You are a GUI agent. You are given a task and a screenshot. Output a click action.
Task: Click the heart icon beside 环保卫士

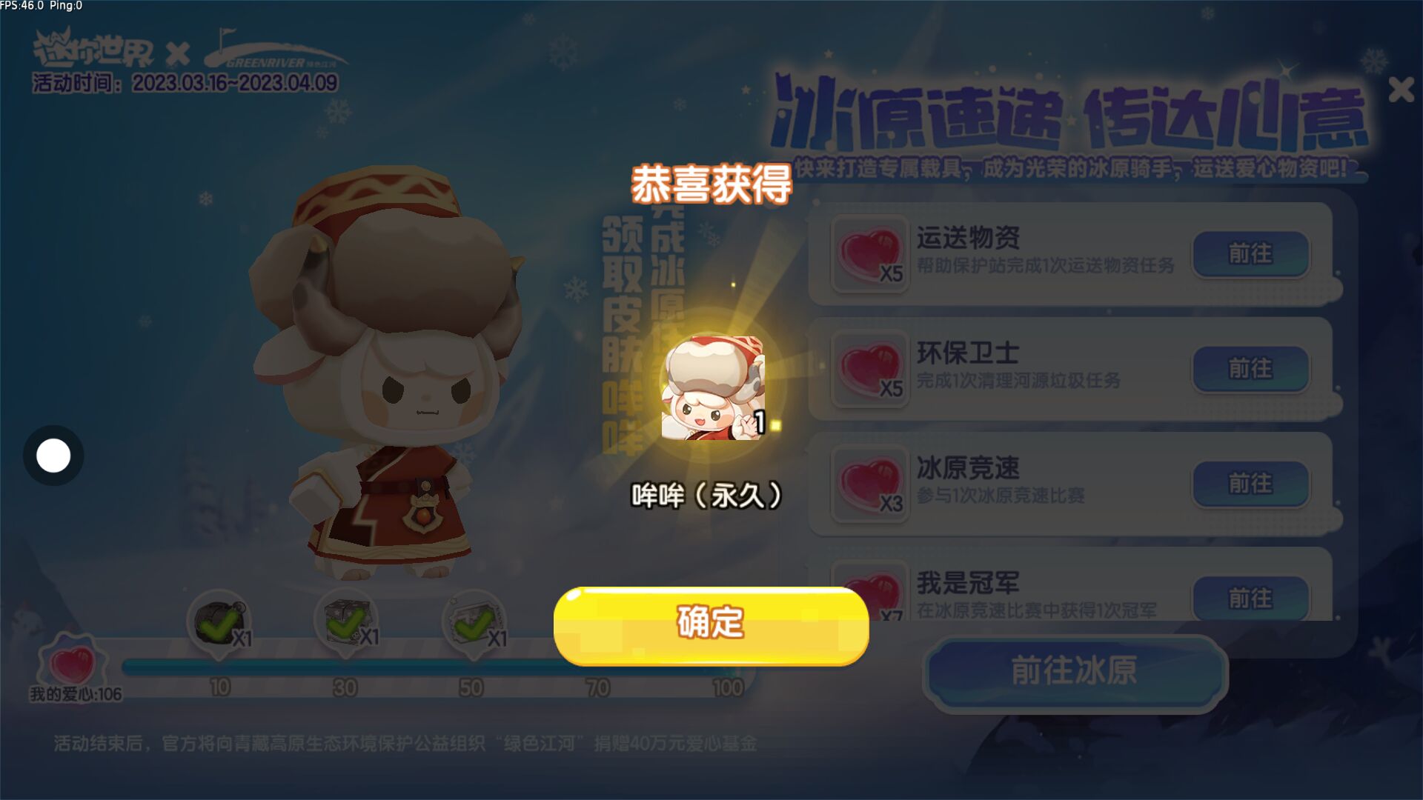(x=869, y=369)
